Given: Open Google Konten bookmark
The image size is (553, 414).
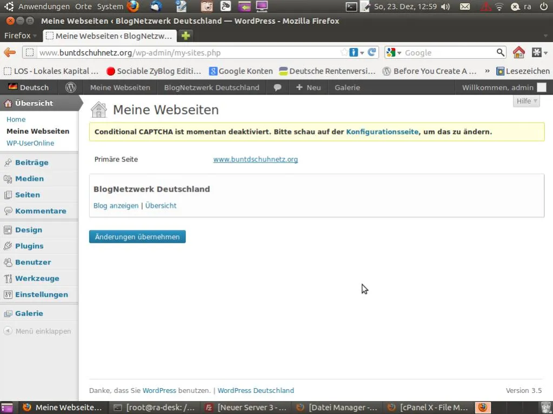Looking at the screenshot, I should pyautogui.click(x=241, y=71).
